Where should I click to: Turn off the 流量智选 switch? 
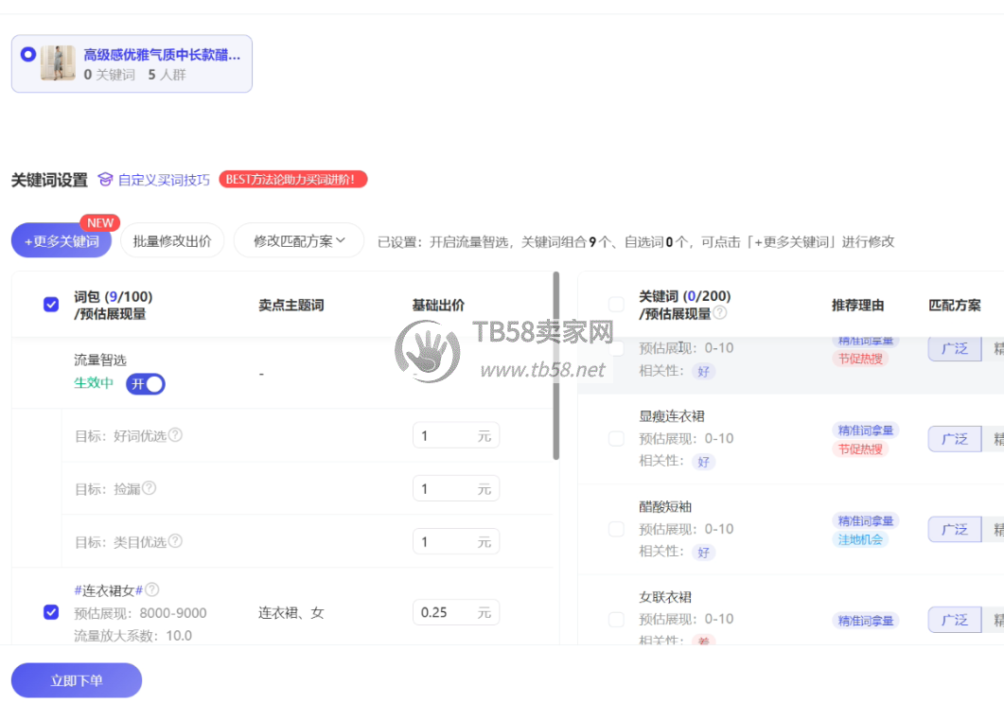[x=146, y=383]
